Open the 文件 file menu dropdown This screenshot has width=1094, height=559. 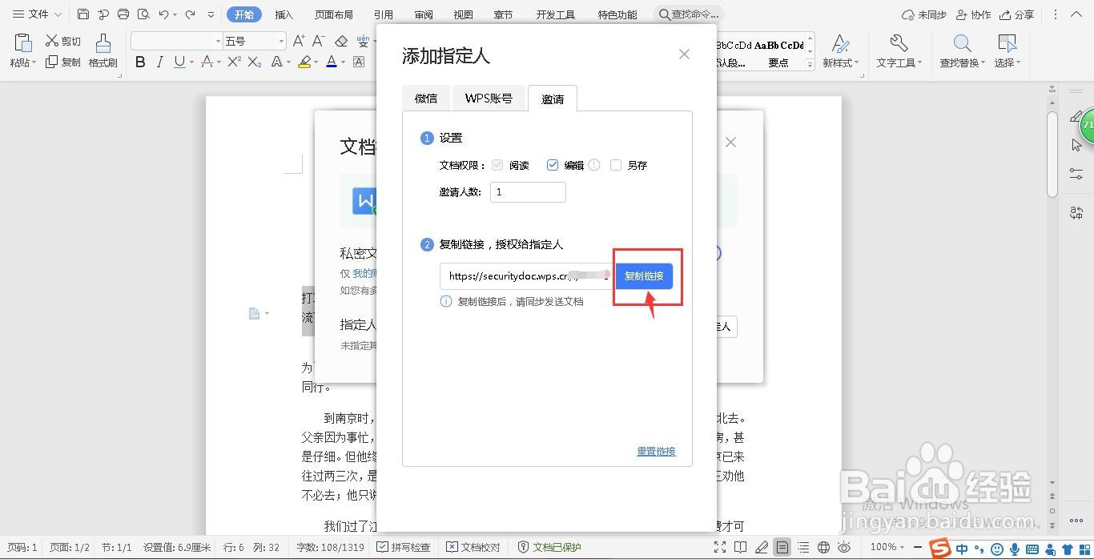(x=37, y=14)
